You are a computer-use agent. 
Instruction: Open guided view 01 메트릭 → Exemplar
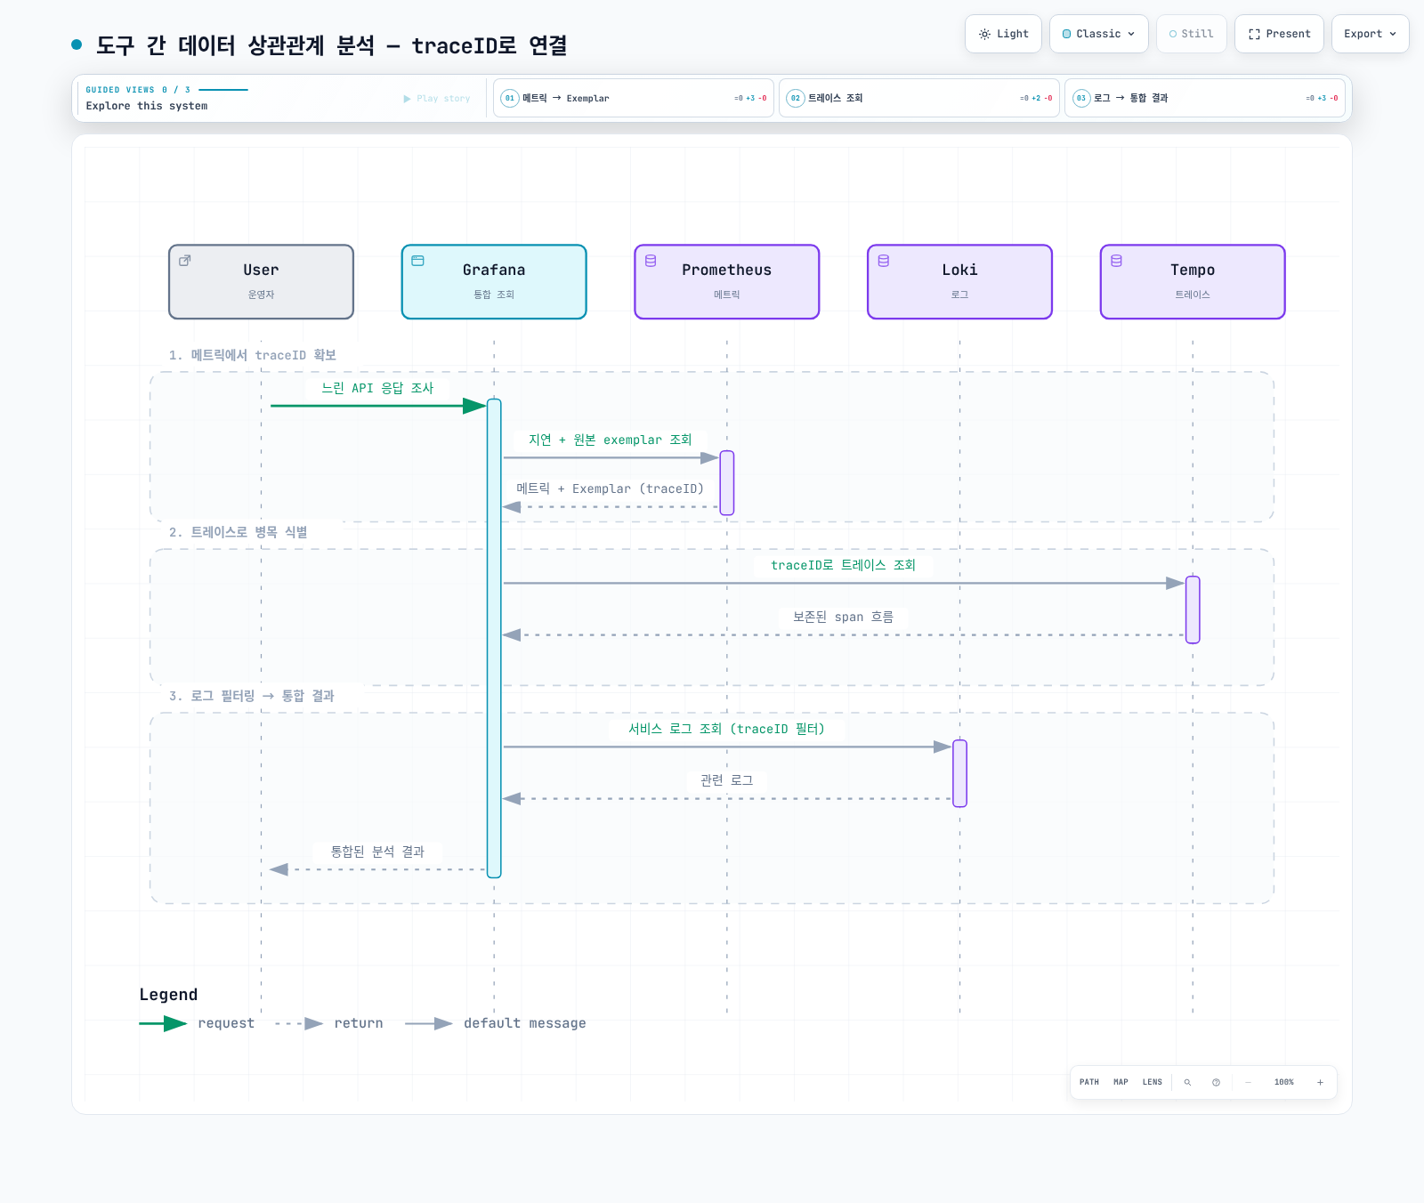[x=633, y=98]
